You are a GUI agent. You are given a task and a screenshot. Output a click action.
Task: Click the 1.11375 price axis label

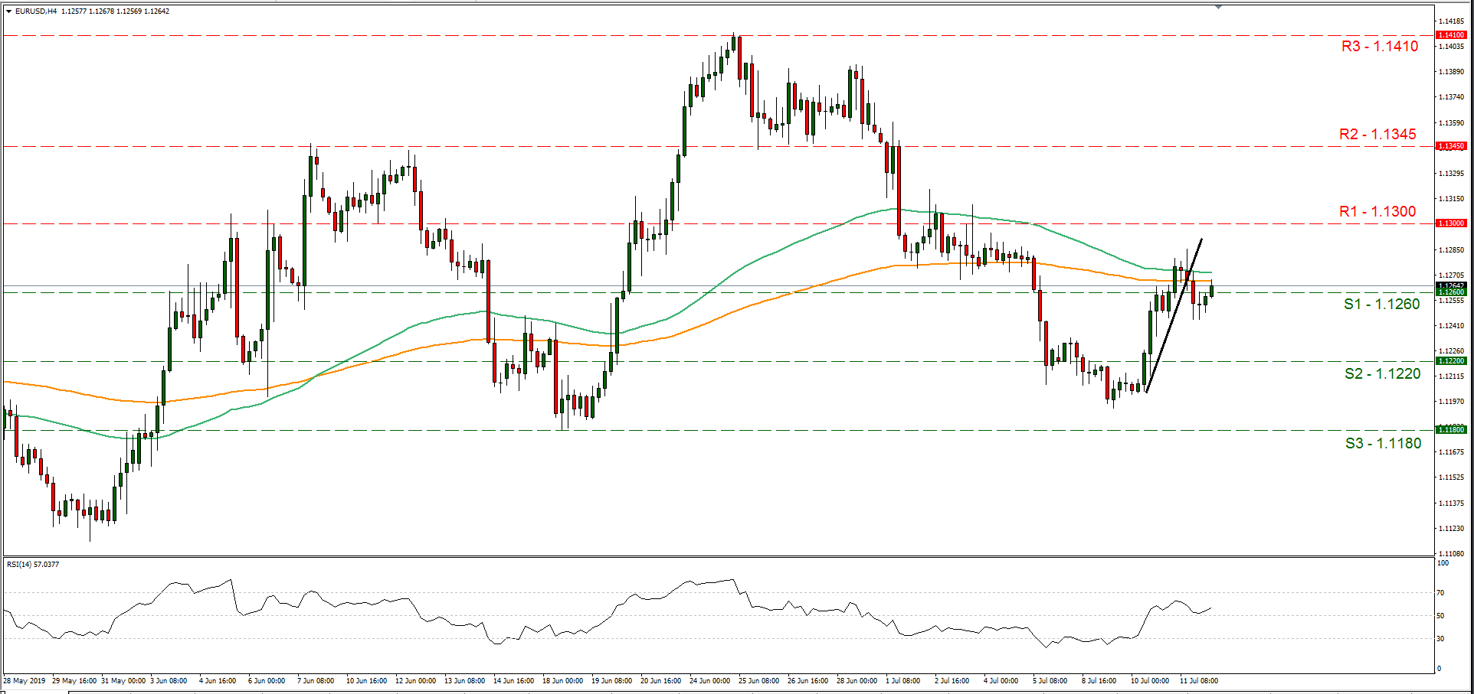tap(1452, 503)
